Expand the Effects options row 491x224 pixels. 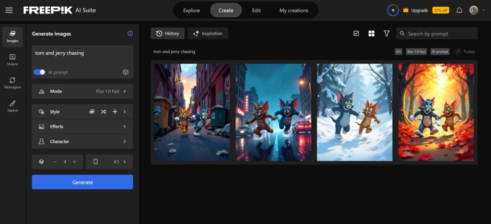pyautogui.click(x=82, y=127)
